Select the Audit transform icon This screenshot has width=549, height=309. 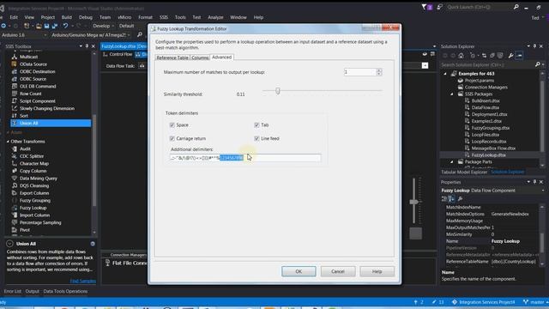tap(15, 148)
